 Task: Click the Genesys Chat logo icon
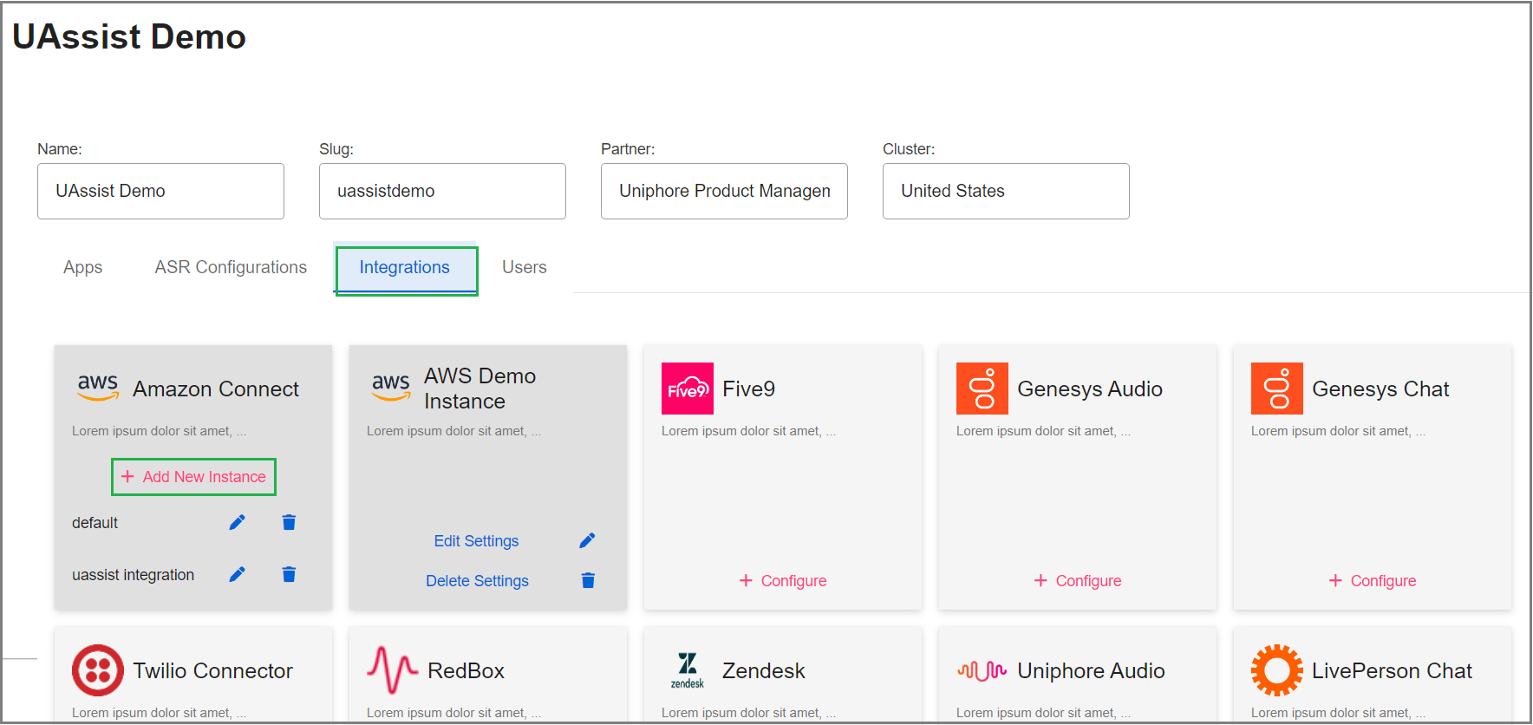point(1277,389)
